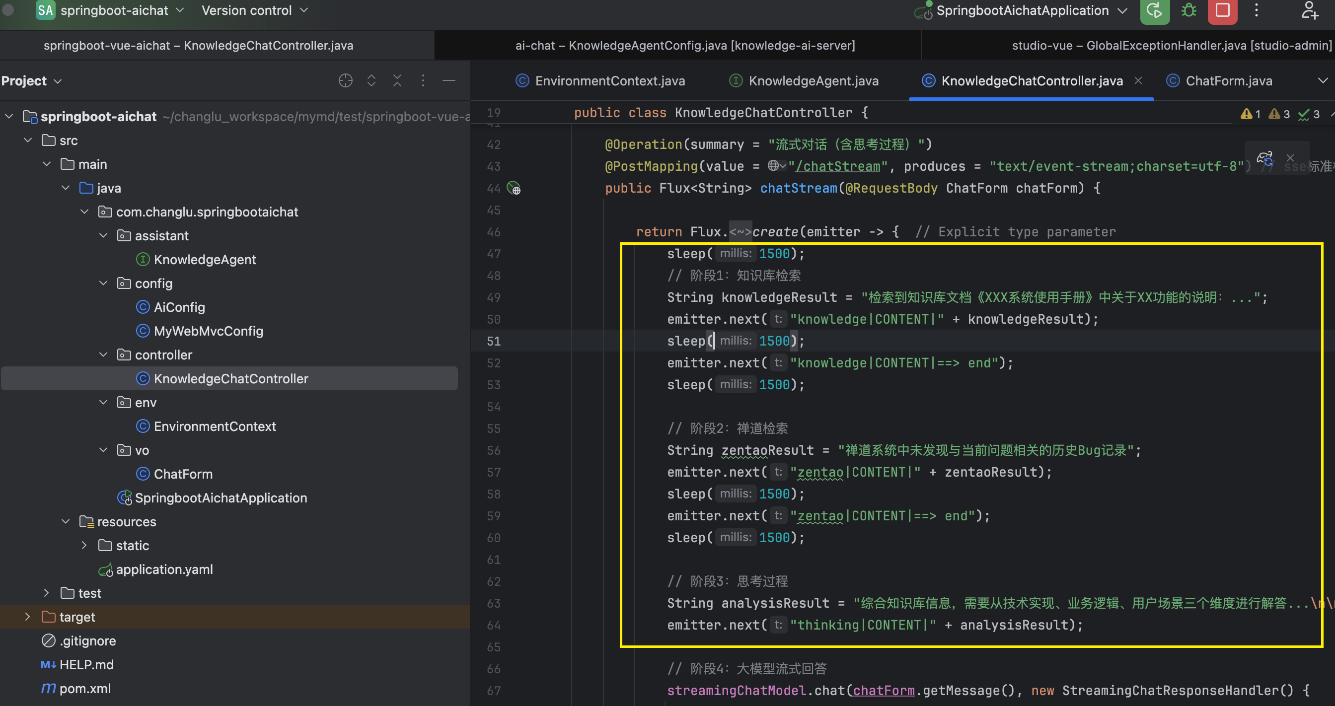
Task: Switch to studio-vue GlobalExceptionHandler.java window tab
Action: point(1171,46)
